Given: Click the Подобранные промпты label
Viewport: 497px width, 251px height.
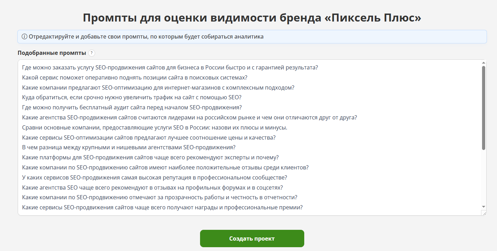Looking at the screenshot, I should (52, 53).
